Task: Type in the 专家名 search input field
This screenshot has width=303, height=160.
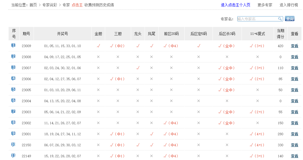Action: pyautogui.click(x=257, y=19)
